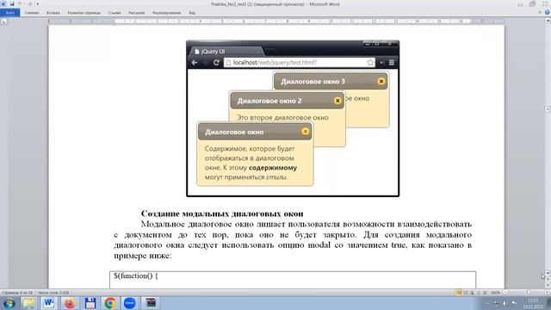Click the Save icon in quick access toolbar

click(x=12, y=3)
